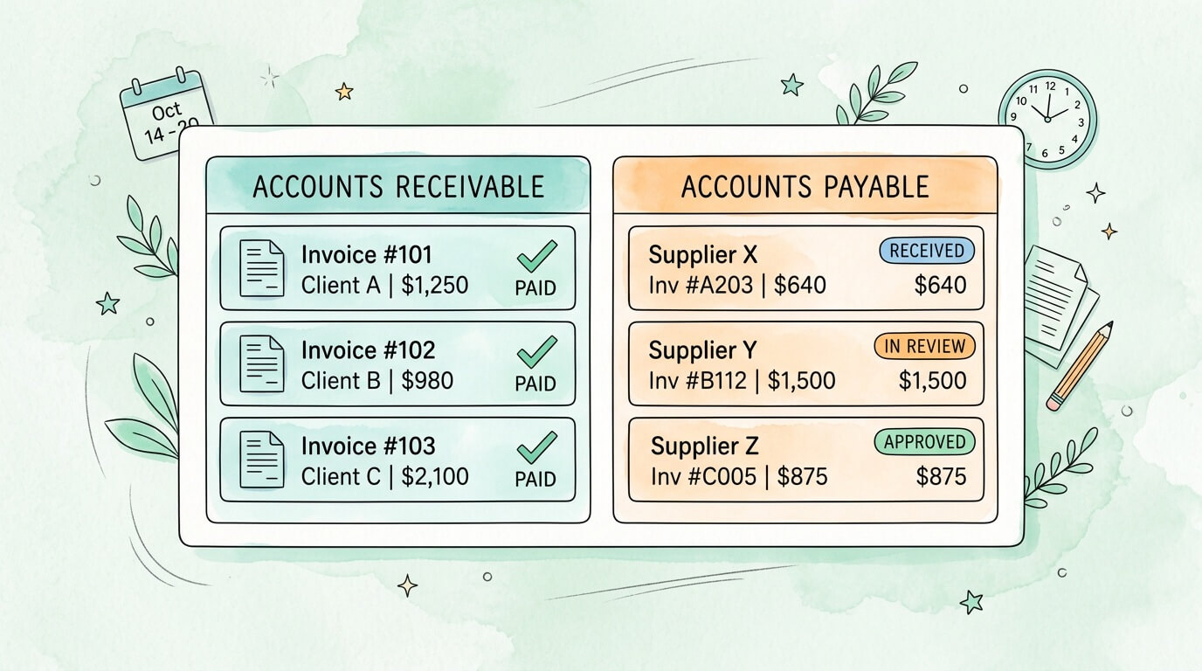Click the APPROVED status badge
The width and height of the screenshot is (1202, 671).
click(924, 442)
